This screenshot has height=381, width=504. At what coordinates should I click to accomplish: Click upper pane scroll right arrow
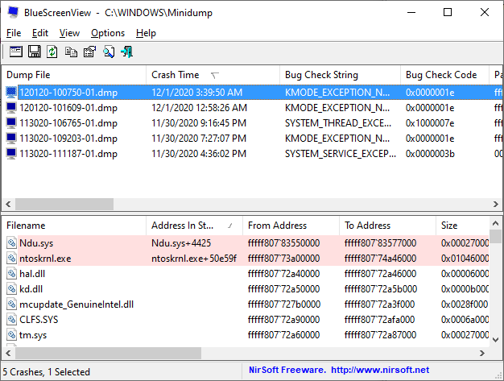[x=496, y=204]
